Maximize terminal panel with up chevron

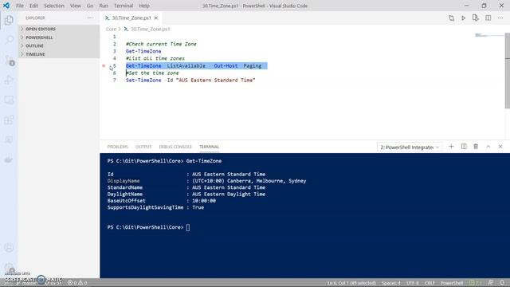pyautogui.click(x=488, y=147)
